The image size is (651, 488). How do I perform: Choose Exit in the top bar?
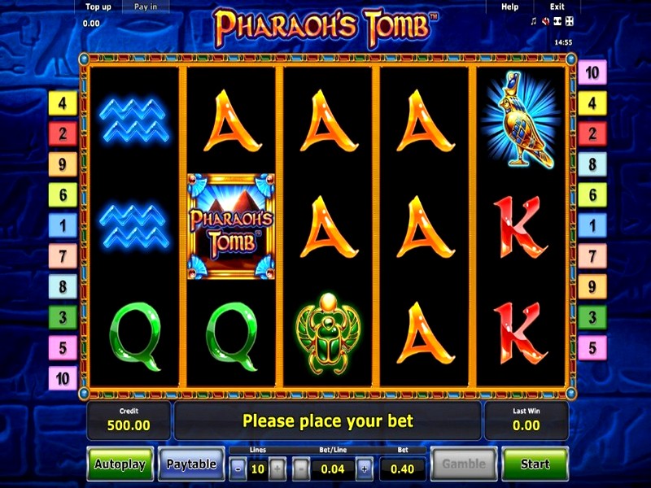557,7
